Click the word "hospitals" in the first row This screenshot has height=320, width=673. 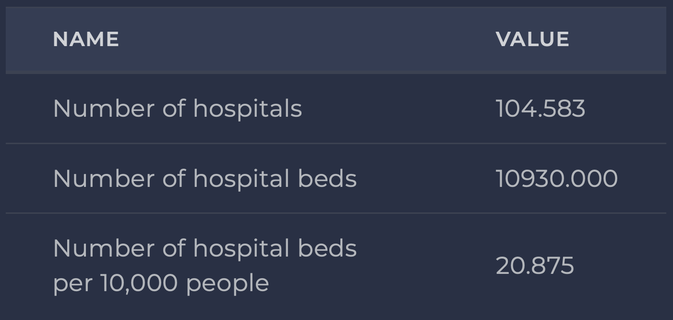(247, 109)
